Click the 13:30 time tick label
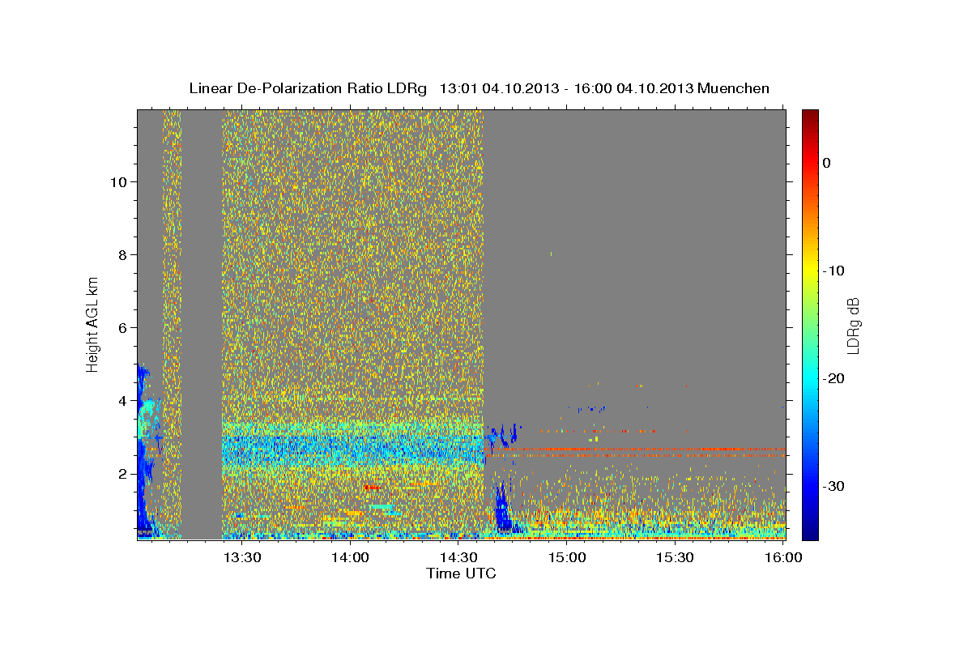Screen dimensions: 972x648 pos(242,557)
